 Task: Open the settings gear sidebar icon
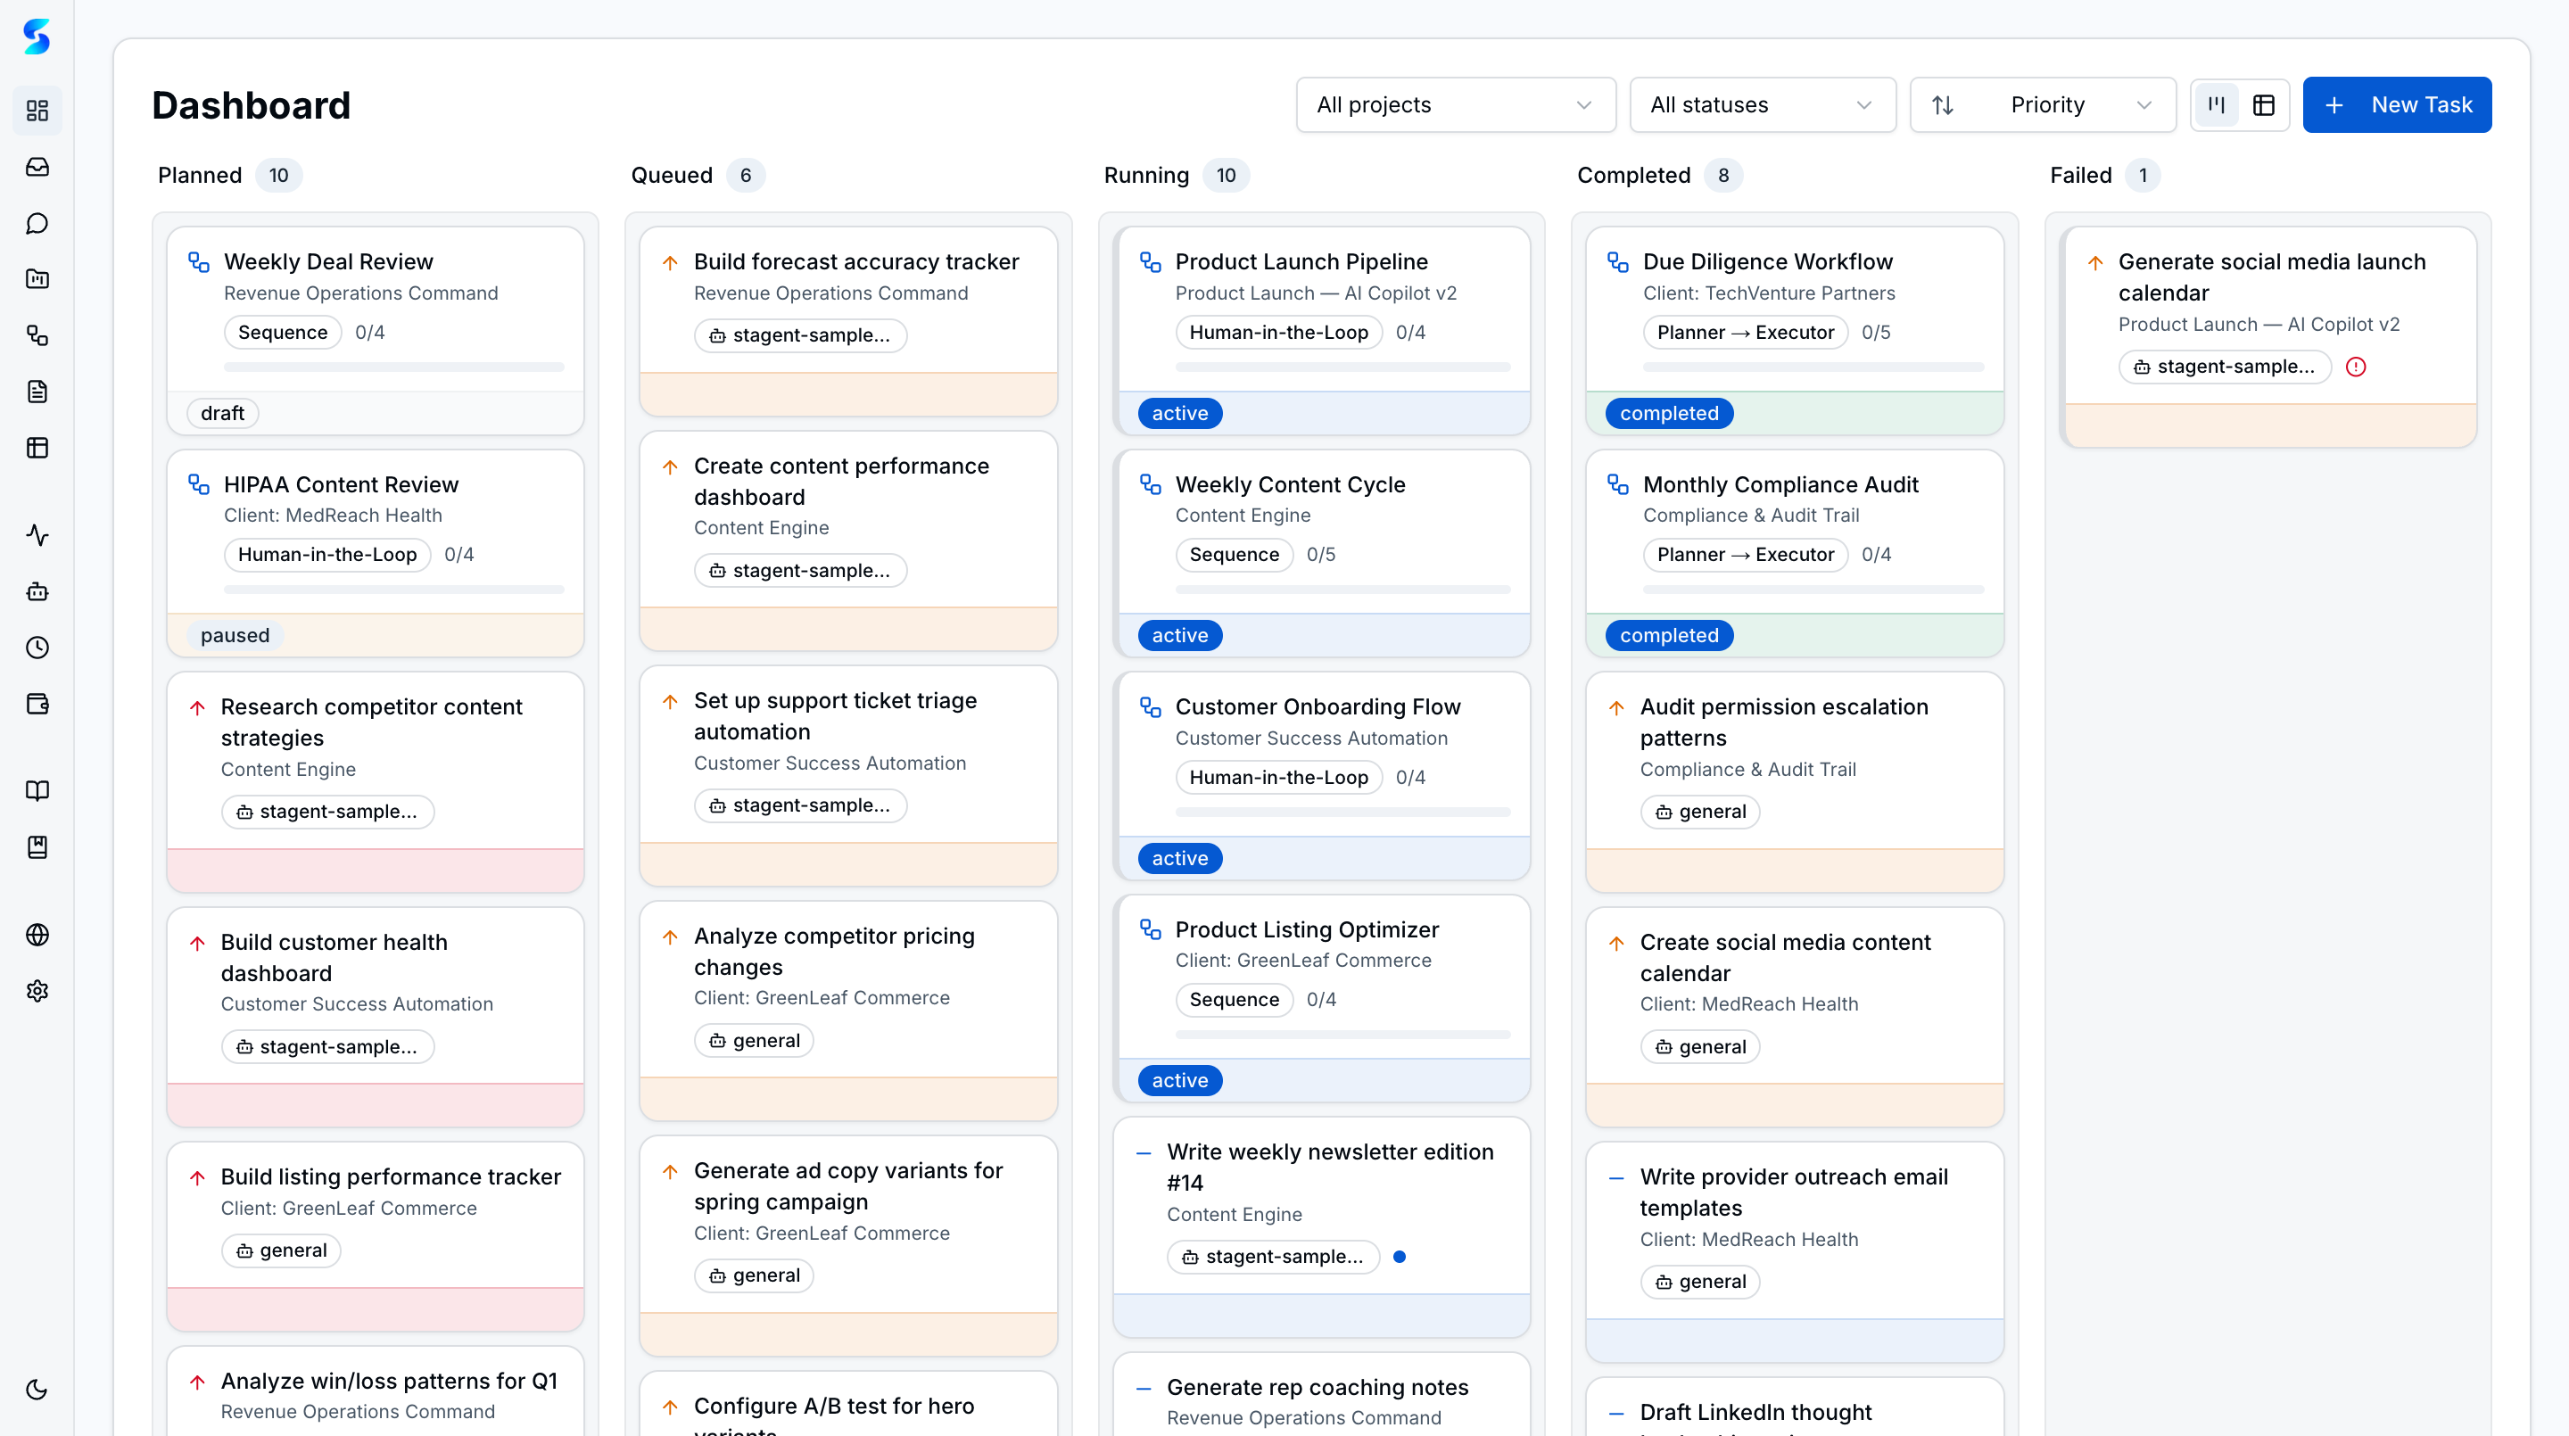click(37, 990)
